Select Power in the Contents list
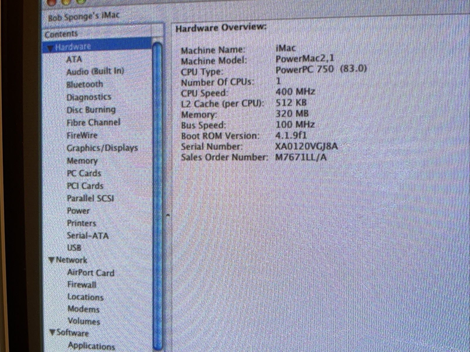 tap(78, 211)
